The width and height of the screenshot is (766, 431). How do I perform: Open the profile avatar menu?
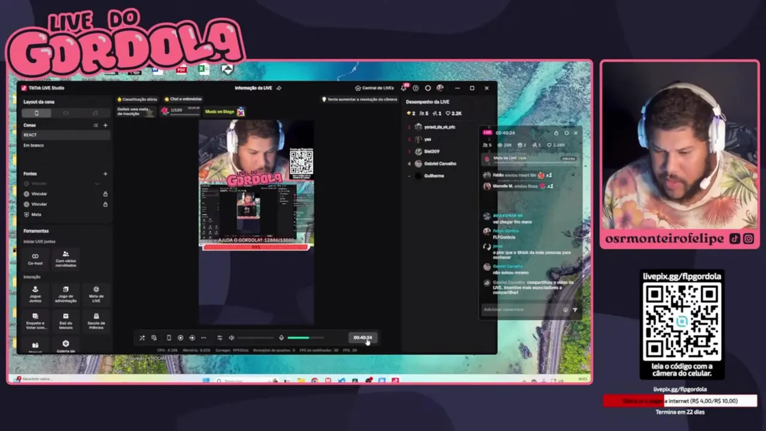(x=440, y=88)
